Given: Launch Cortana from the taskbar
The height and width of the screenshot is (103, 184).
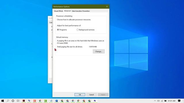Looking at the screenshot, I should click(x=13, y=101).
